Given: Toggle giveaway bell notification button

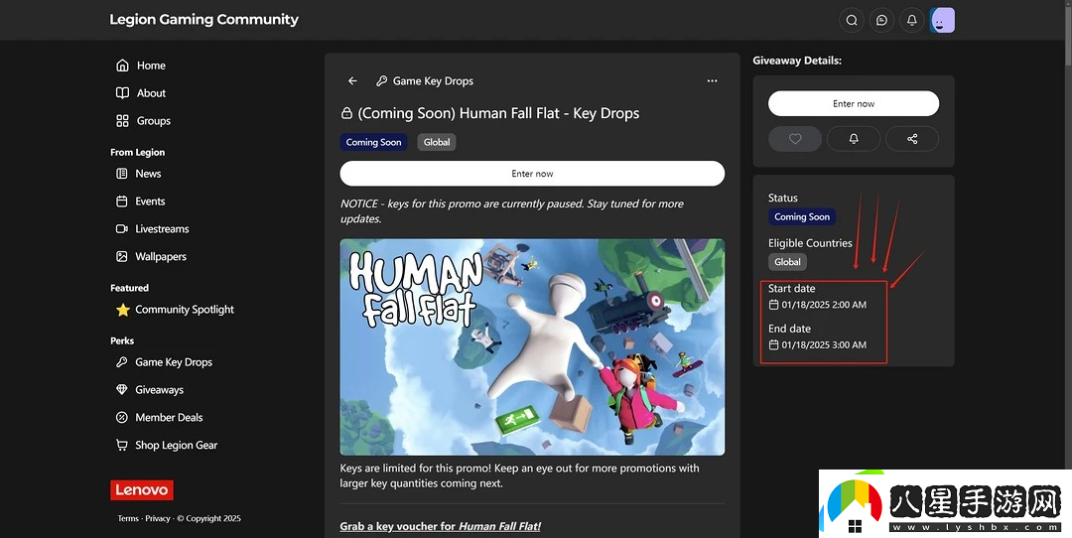Looking at the screenshot, I should (x=854, y=139).
